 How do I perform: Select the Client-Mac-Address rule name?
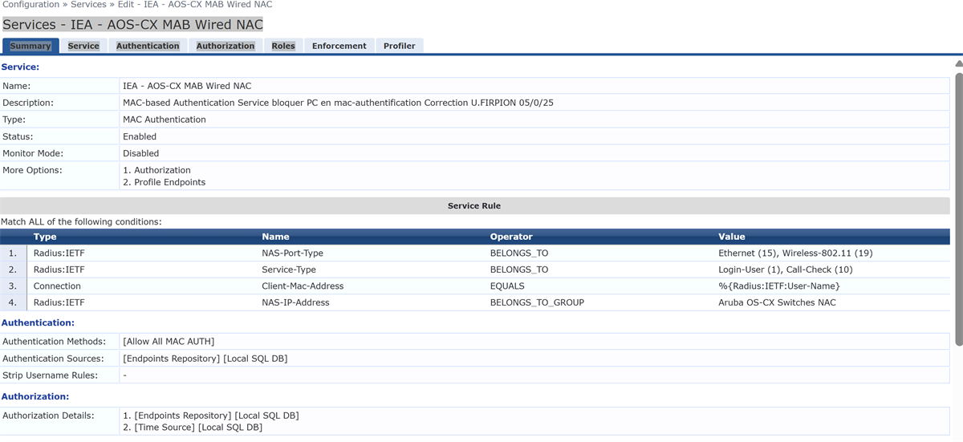[x=303, y=286]
